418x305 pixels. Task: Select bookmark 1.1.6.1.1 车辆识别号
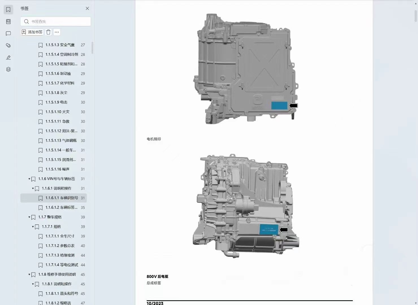pos(62,198)
